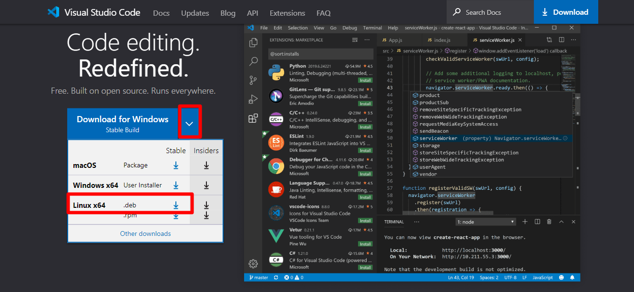Open the Search icon in activity bar
This screenshot has width=634, height=292.
point(254,61)
